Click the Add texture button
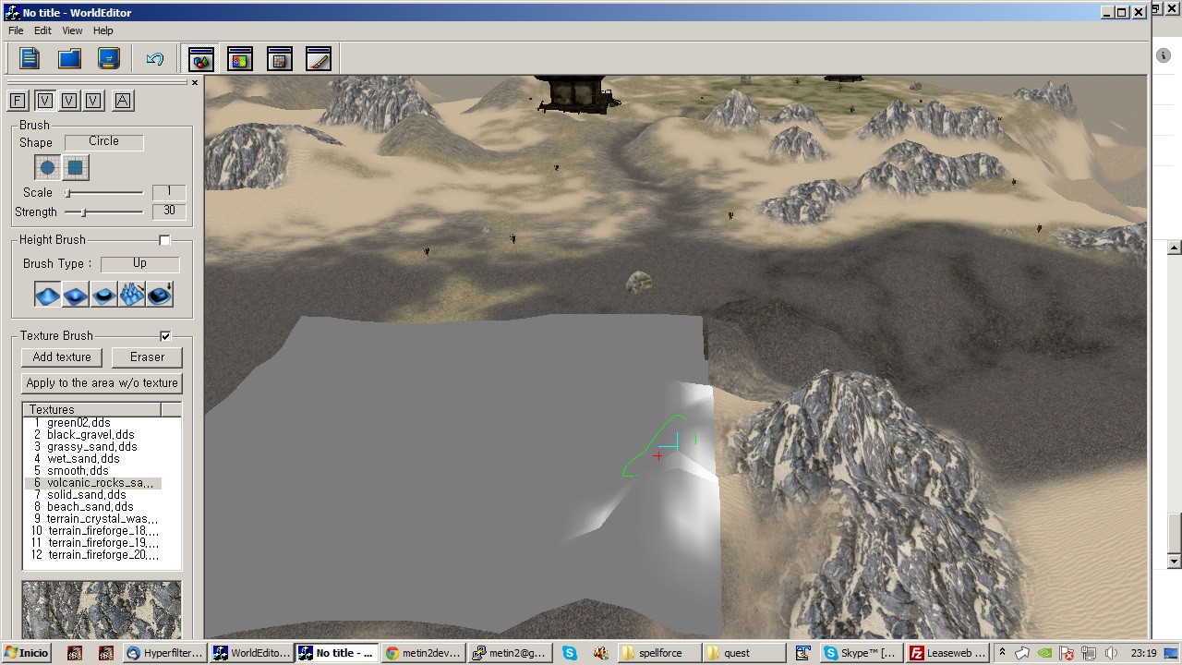The width and height of the screenshot is (1182, 665). pyautogui.click(x=62, y=357)
